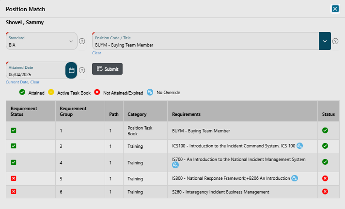Click the Current Date link

(x=17, y=82)
